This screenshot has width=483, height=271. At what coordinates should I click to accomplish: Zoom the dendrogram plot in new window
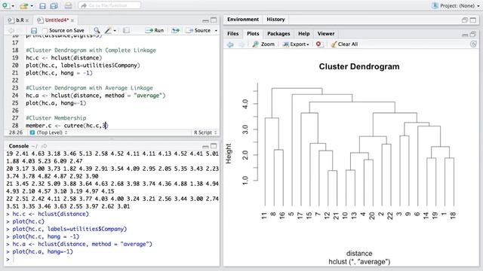[x=263, y=44]
